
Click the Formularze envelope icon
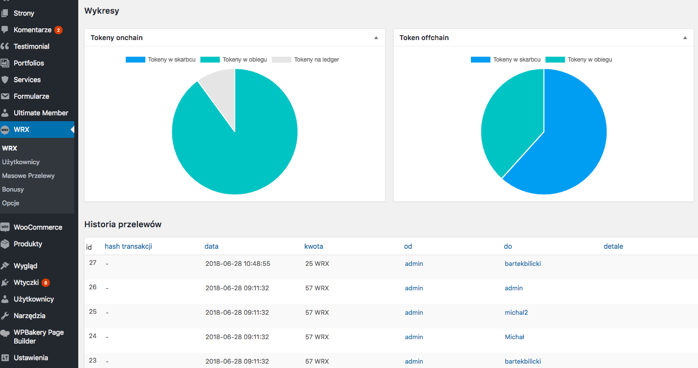5,96
